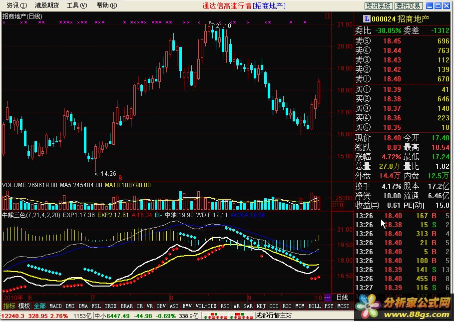Switch indicator to EMV
455x322 pixels.
[187, 306]
